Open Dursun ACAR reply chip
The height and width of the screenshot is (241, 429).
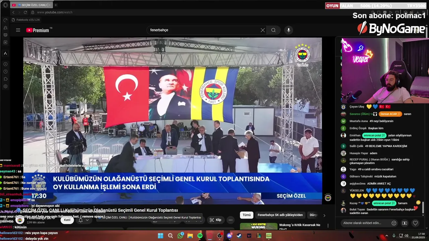[390, 114]
